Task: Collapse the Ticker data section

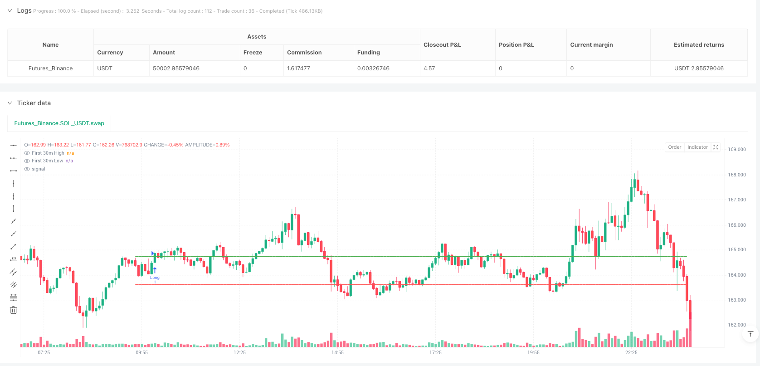Action: click(x=10, y=103)
